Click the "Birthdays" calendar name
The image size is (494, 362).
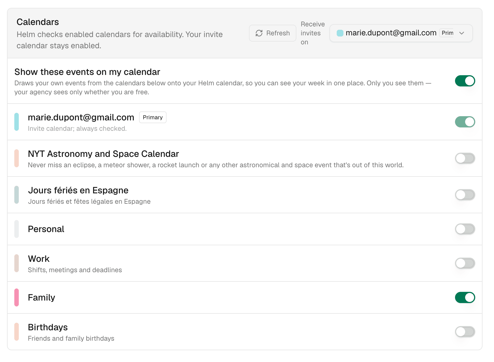click(48, 327)
